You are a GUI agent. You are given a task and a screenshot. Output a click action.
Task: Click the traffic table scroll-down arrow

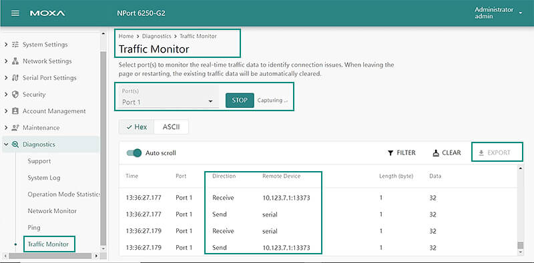tap(520, 252)
